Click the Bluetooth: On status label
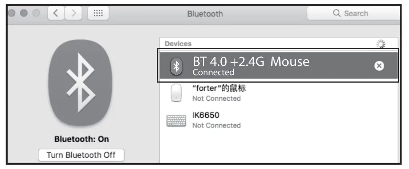The height and width of the screenshot is (169, 409). [82, 139]
